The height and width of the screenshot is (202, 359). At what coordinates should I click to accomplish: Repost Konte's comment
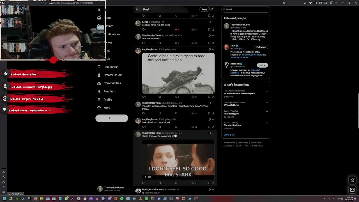(160, 29)
